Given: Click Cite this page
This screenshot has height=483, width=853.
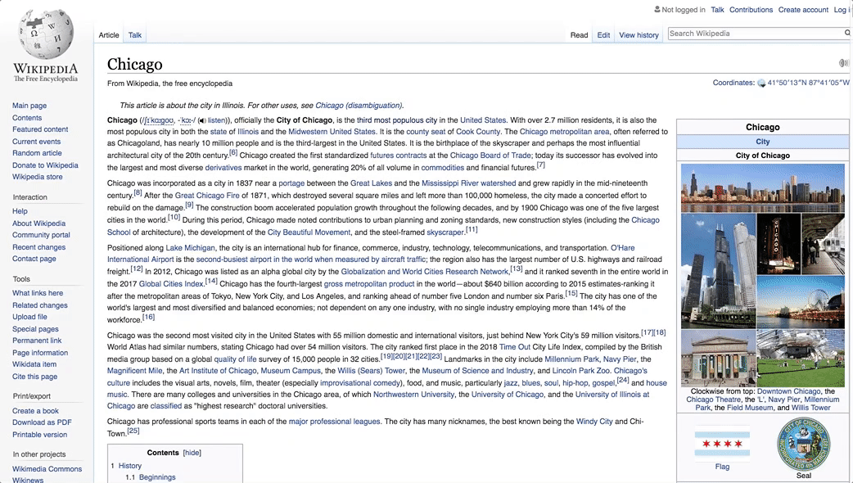Looking at the screenshot, I should (35, 377).
